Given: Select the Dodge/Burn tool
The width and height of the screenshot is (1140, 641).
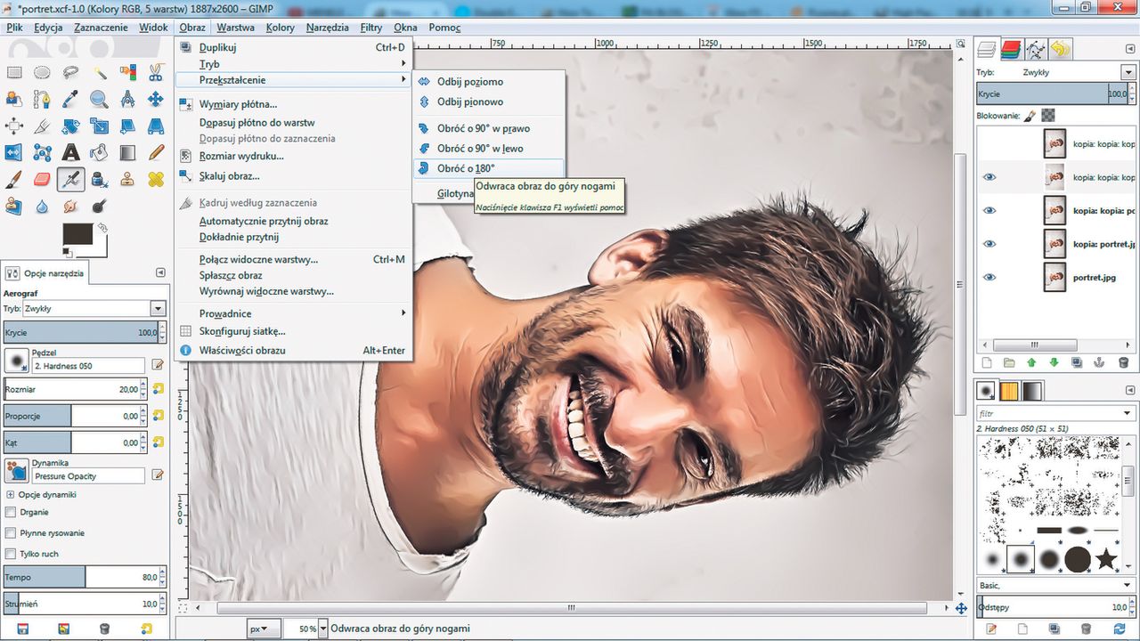Looking at the screenshot, I should (99, 206).
